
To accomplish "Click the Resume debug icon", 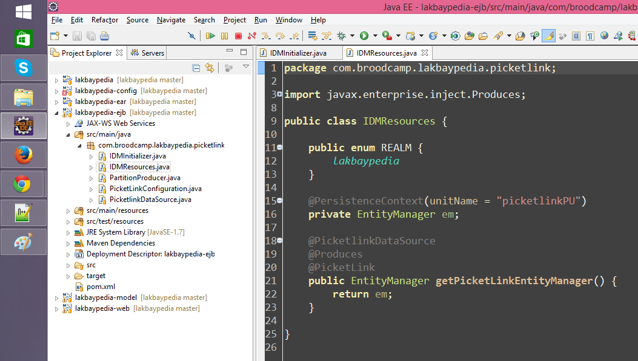I will (210, 36).
